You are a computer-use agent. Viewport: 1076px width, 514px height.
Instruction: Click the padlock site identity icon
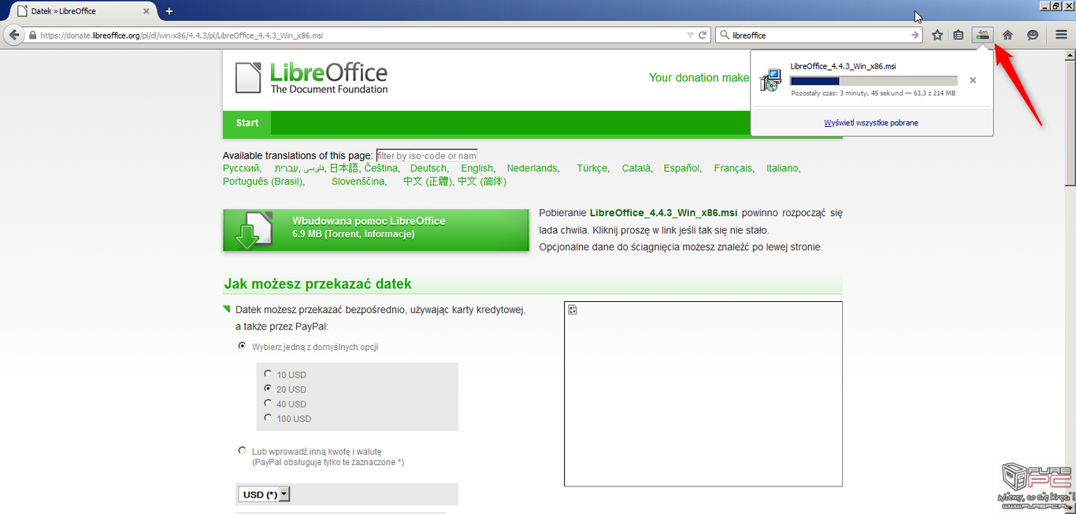[x=32, y=35]
